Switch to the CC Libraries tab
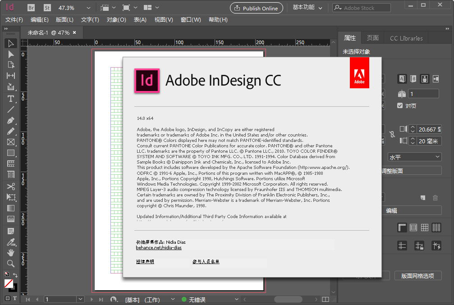The width and height of the screenshot is (454, 305). click(x=406, y=38)
